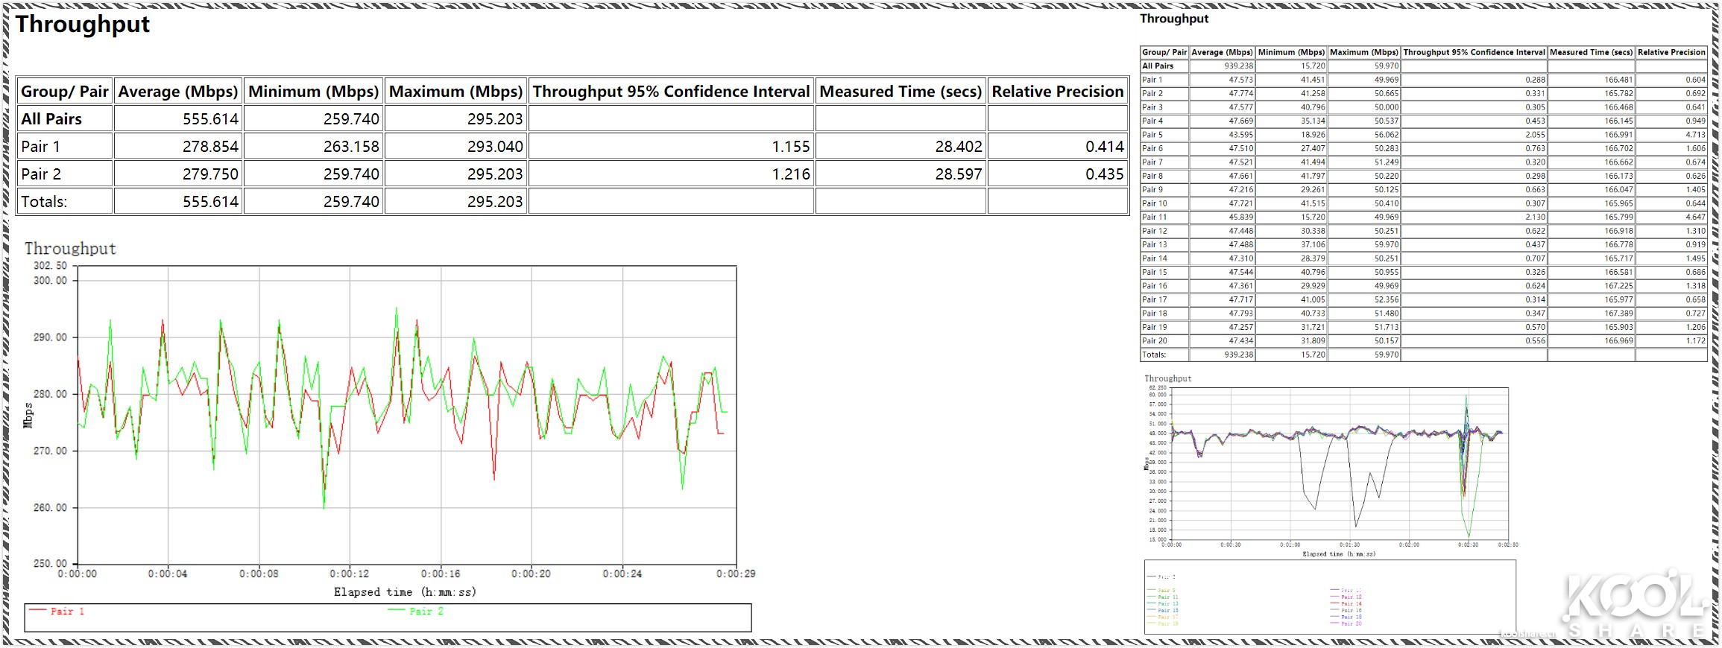Click the left chart's Elapsed time axis label

[x=405, y=592]
